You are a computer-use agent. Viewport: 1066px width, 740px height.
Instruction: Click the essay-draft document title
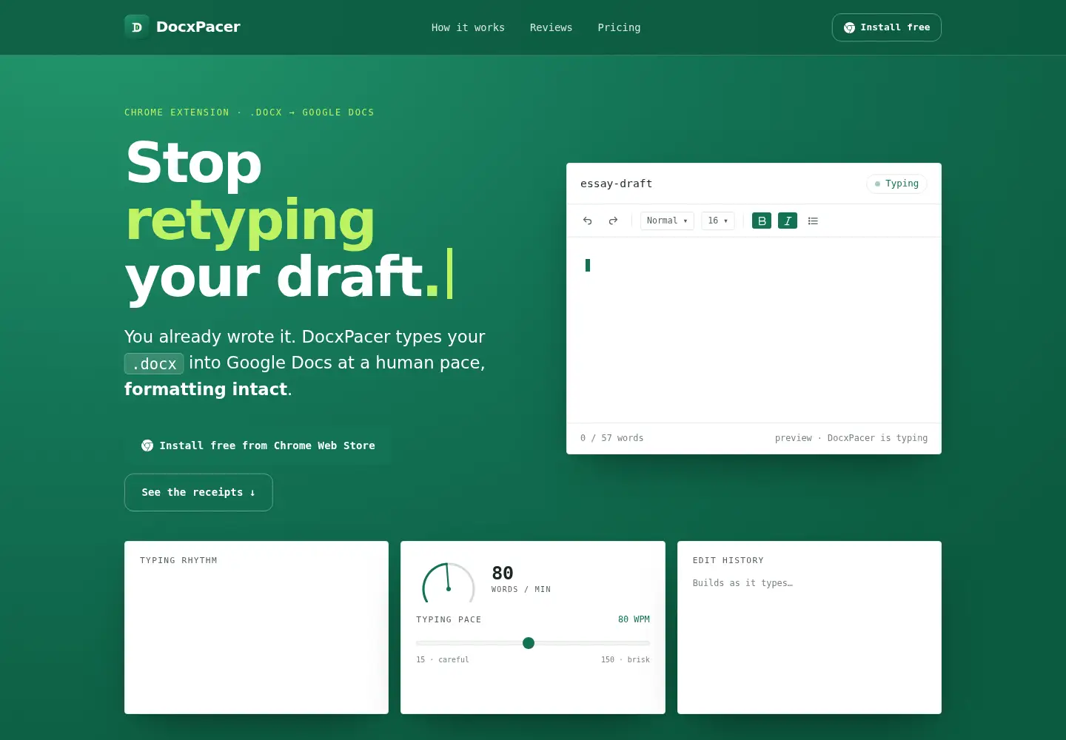coord(616,184)
